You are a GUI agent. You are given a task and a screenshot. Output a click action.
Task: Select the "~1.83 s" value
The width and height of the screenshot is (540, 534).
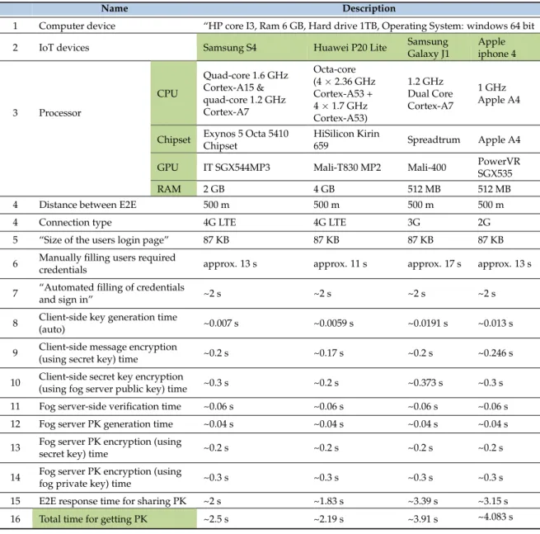coord(329,501)
